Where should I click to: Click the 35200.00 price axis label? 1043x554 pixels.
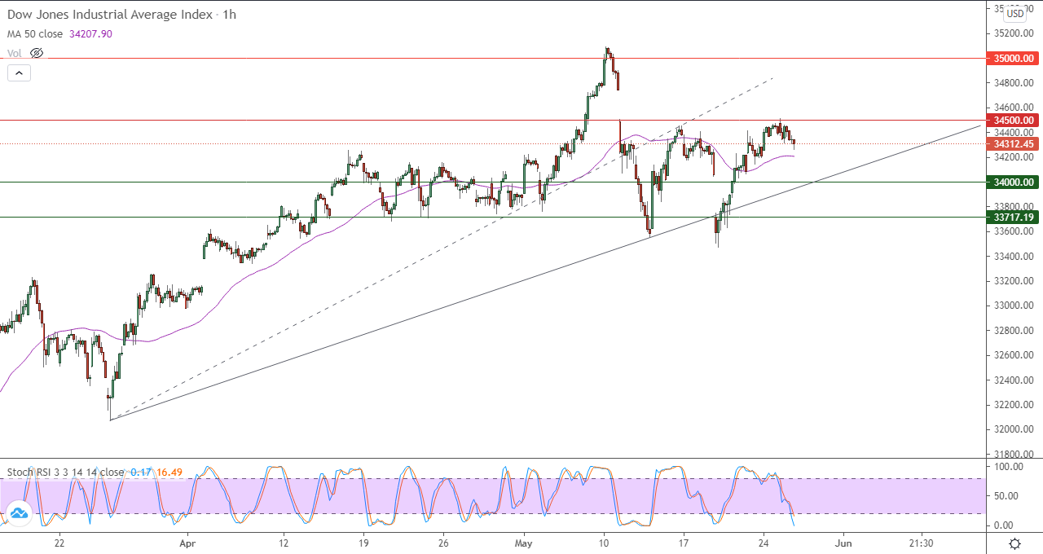[1012, 33]
